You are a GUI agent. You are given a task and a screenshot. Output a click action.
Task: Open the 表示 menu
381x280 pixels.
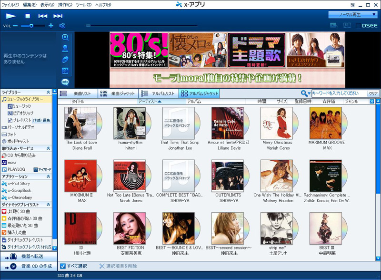[47, 5]
